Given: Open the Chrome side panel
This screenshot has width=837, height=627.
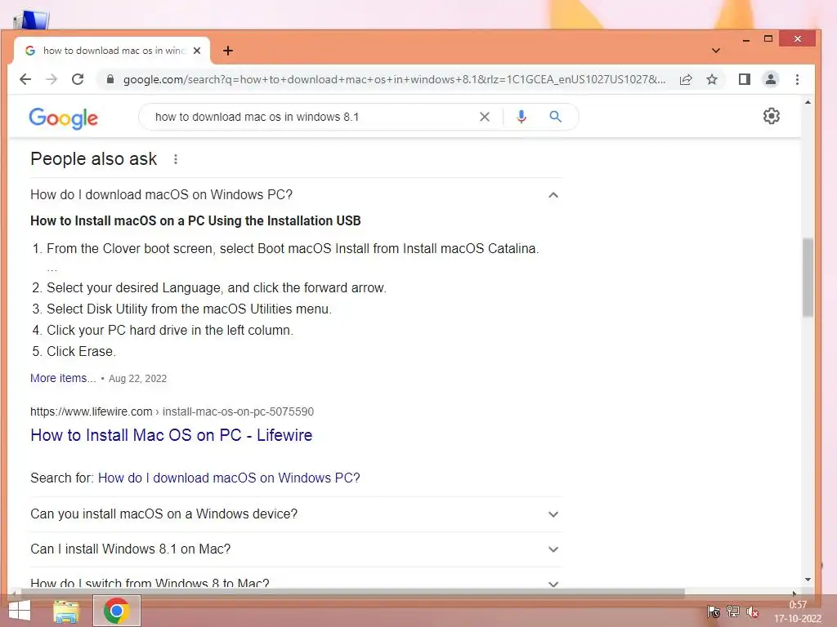Looking at the screenshot, I should coord(744,79).
